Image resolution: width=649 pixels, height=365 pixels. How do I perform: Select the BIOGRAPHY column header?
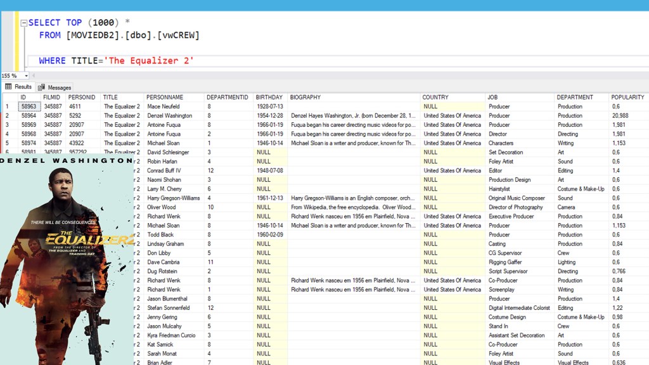305,98
